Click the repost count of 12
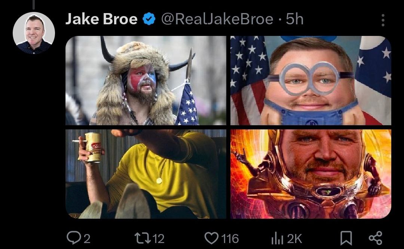404x249 pixels. (x=159, y=239)
